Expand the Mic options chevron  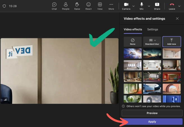click(x=149, y=6)
